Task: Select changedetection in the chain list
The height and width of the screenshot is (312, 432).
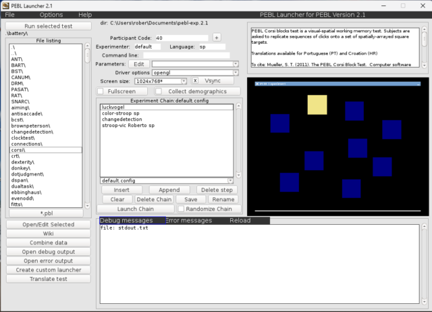Action: (x=167, y=120)
